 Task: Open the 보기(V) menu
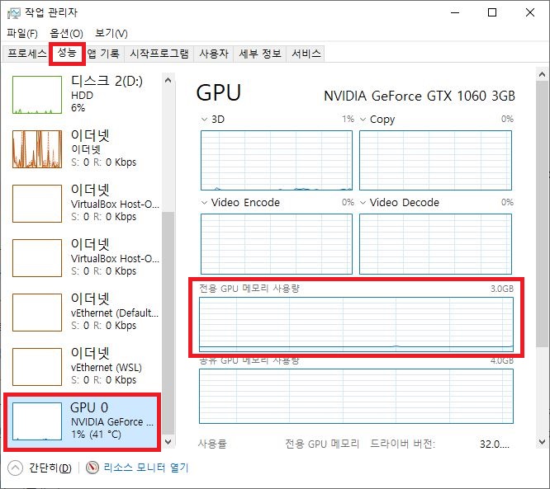(x=111, y=33)
